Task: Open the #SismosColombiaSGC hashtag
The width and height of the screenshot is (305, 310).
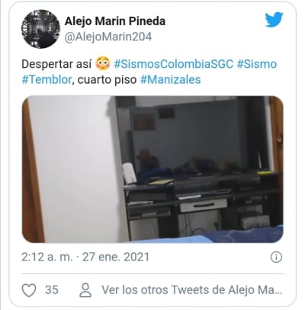Action: [x=173, y=64]
